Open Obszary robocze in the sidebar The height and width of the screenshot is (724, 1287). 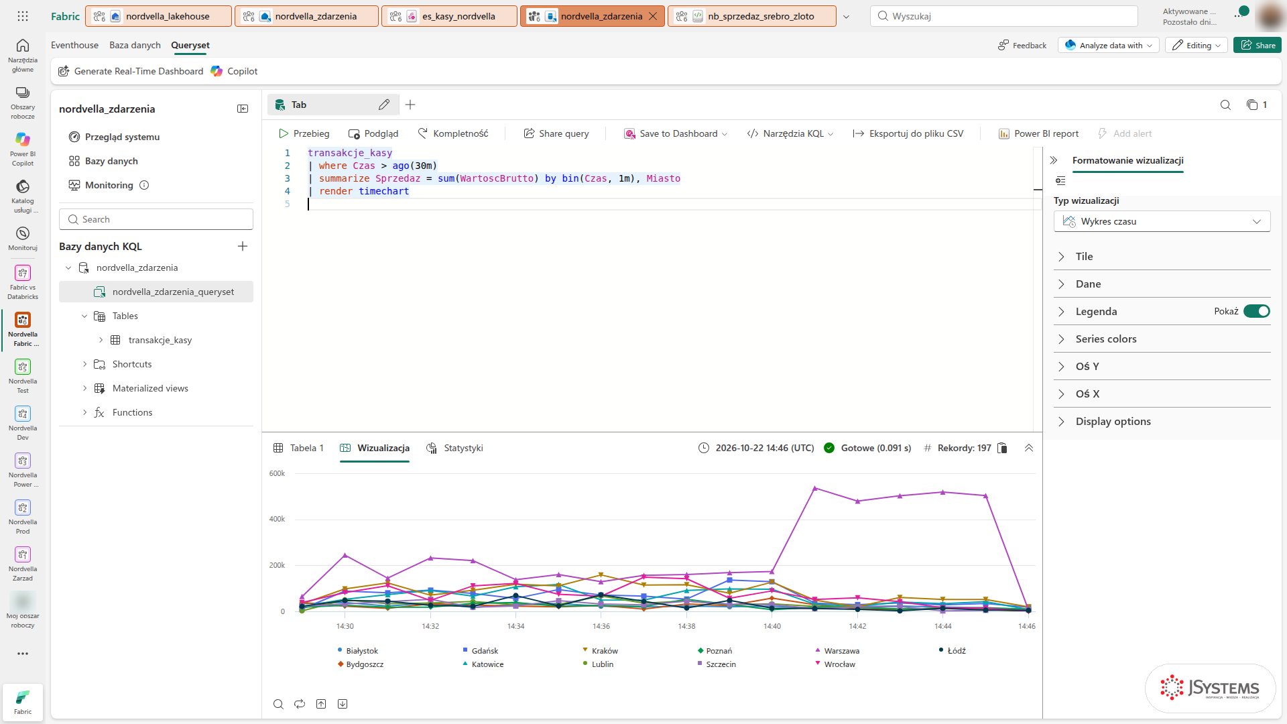click(23, 102)
